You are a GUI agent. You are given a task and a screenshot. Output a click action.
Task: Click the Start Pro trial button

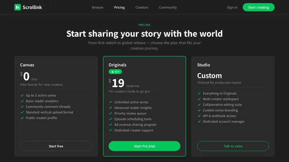pyautogui.click(x=144, y=146)
